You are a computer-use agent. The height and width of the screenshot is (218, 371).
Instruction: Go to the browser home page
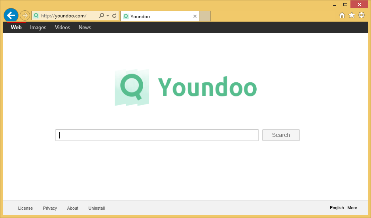pyautogui.click(x=342, y=15)
